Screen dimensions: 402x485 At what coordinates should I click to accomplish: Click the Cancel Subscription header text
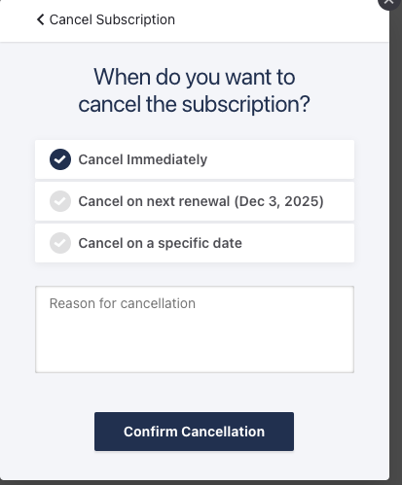click(112, 19)
